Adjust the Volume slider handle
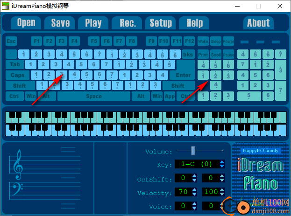The image size is (291, 216). (193, 151)
